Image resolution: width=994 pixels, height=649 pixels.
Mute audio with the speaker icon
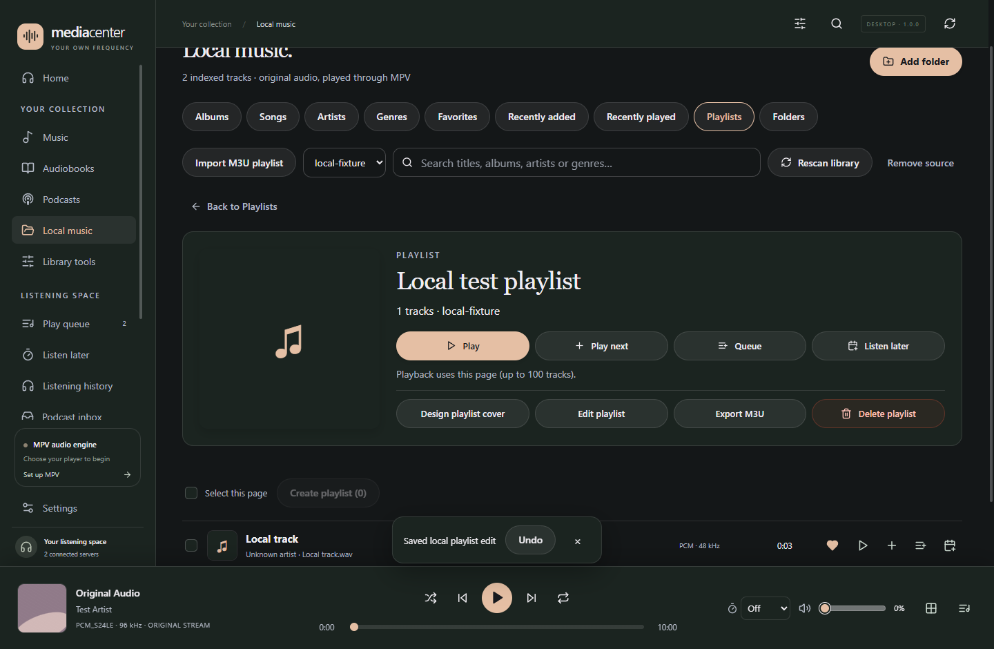(x=805, y=608)
